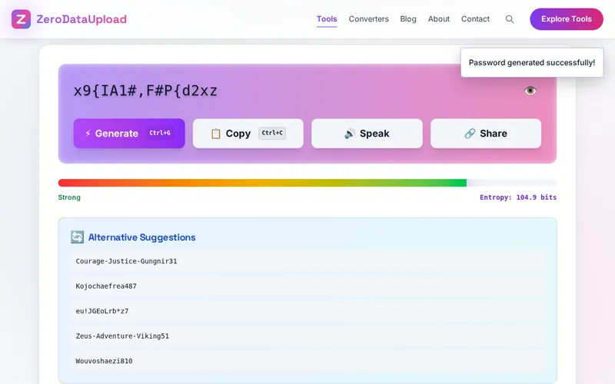Screen dimensions: 615x384
Task: Click the speaker icon on Speak
Action: [350, 134]
